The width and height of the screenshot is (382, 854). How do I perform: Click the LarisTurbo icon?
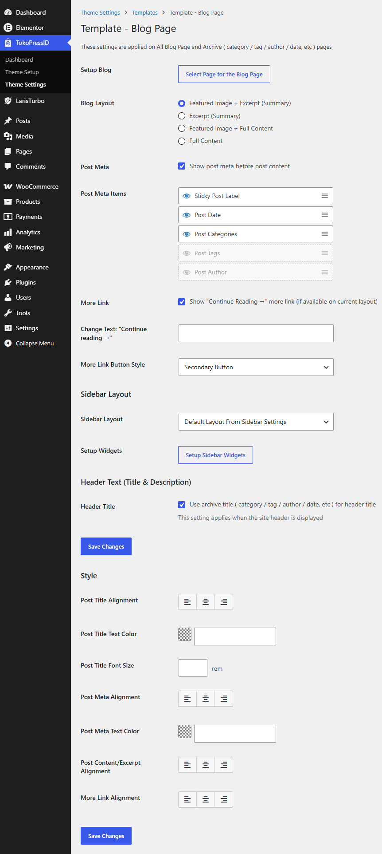pyautogui.click(x=8, y=101)
